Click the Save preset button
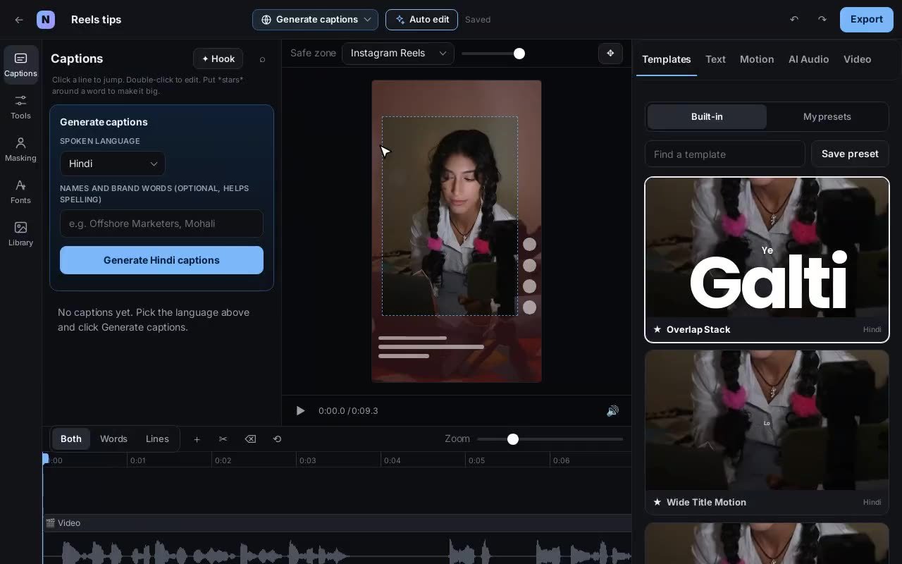The height and width of the screenshot is (564, 902). pos(850,154)
